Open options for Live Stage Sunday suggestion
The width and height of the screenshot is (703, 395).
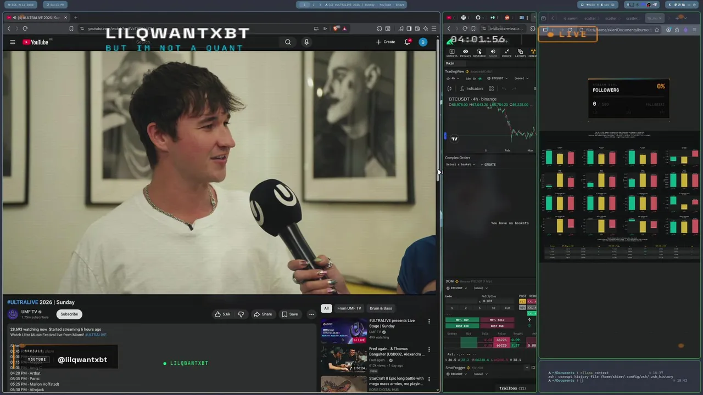(429, 321)
